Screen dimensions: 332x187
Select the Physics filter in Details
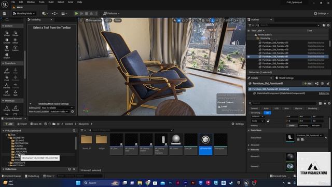click(x=299, y=109)
